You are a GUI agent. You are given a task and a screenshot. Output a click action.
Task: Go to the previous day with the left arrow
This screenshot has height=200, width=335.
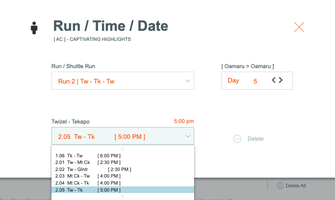pyautogui.click(x=274, y=80)
